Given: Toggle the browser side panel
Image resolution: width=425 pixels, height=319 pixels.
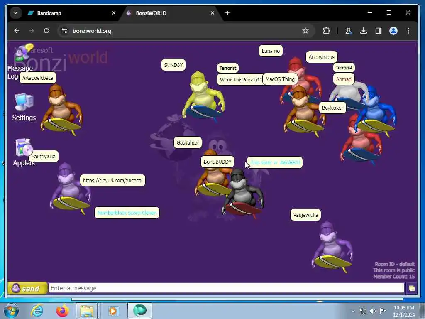Looking at the screenshot, I should (x=379, y=31).
